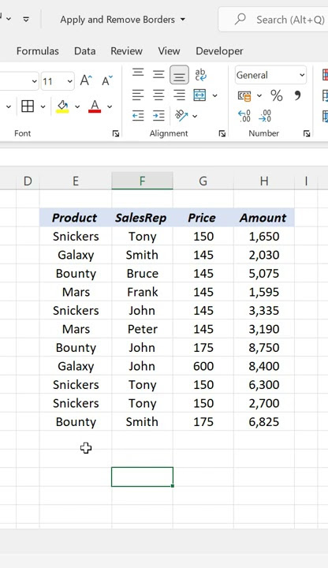The image size is (328, 568).
Task: Click the Apply and Remove Borders filename
Action: (117, 20)
